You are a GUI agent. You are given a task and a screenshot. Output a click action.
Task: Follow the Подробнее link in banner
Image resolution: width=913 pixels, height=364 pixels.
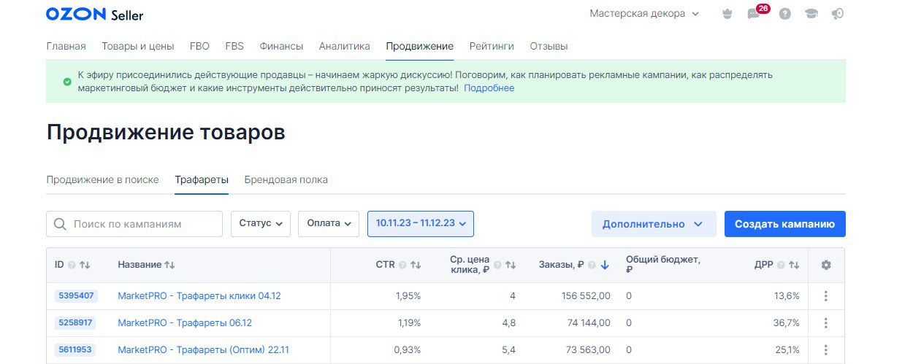tap(489, 88)
